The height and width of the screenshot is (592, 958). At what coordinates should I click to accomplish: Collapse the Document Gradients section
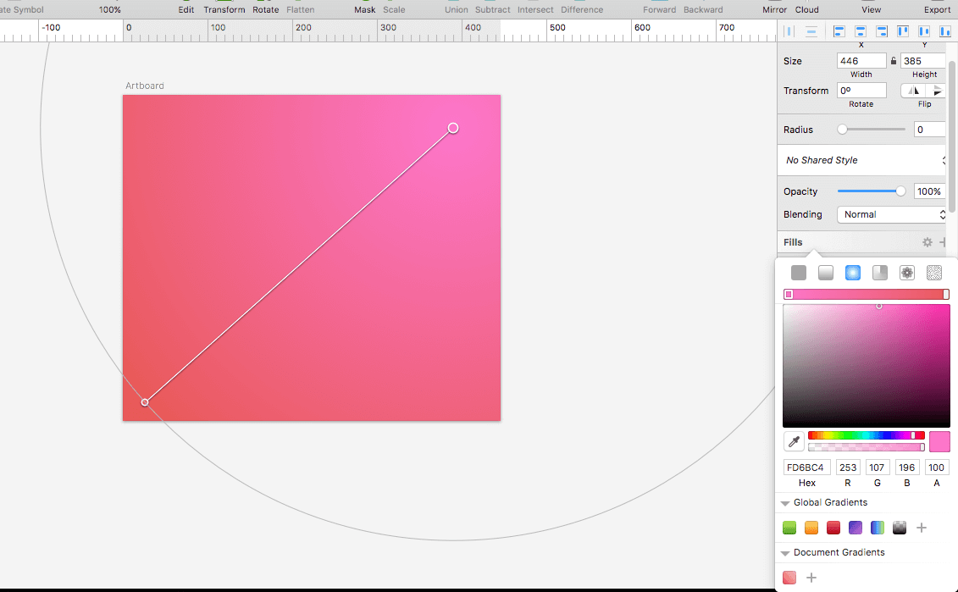(785, 553)
